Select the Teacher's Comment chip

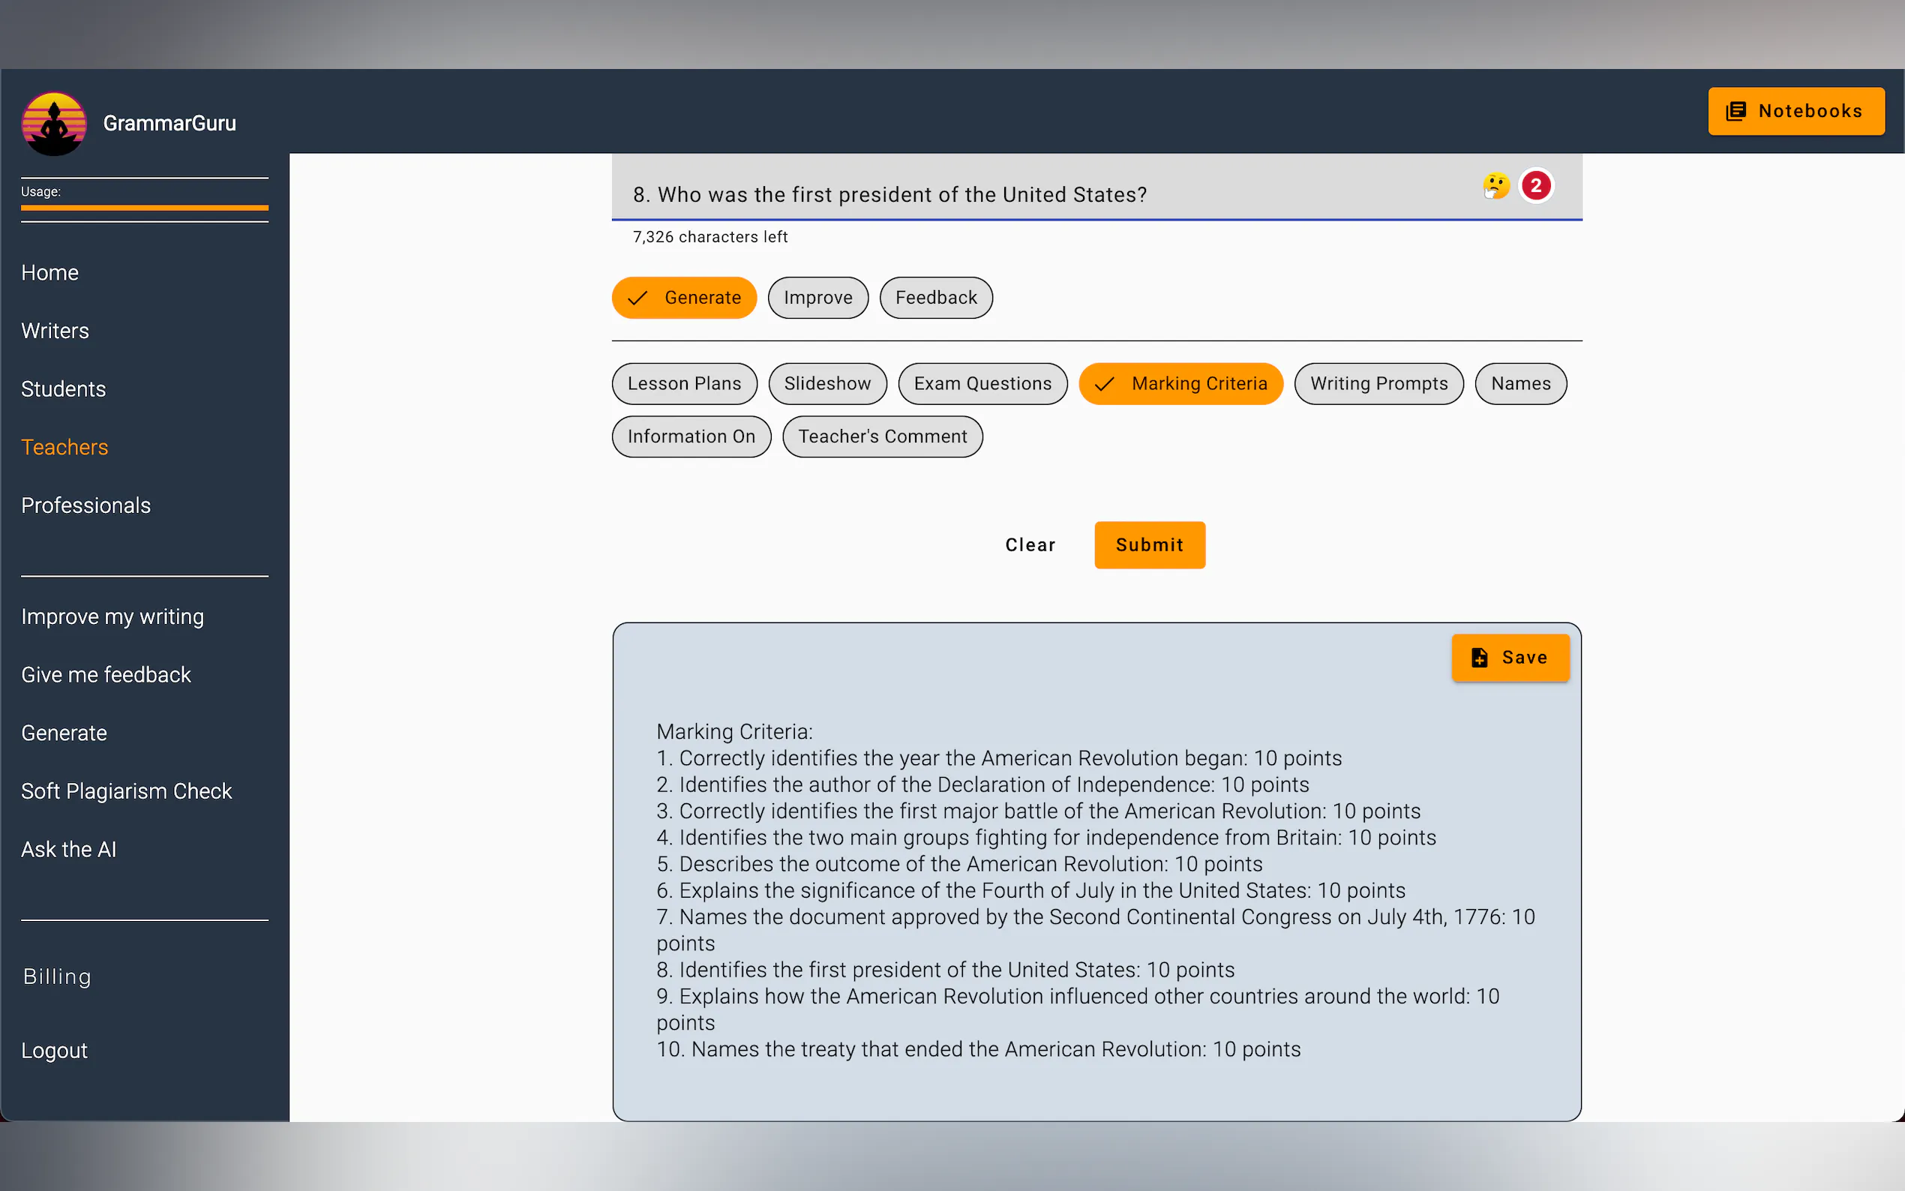tap(881, 436)
